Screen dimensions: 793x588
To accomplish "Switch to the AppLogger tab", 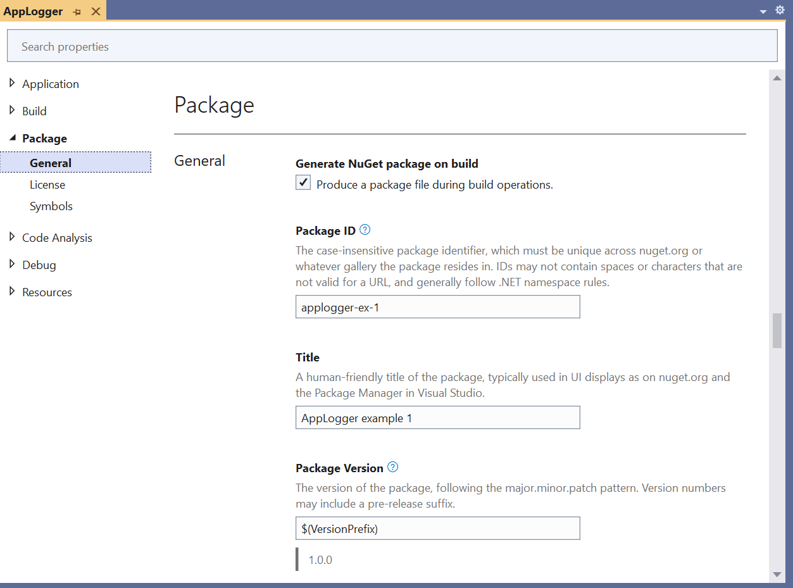I will tap(34, 11).
